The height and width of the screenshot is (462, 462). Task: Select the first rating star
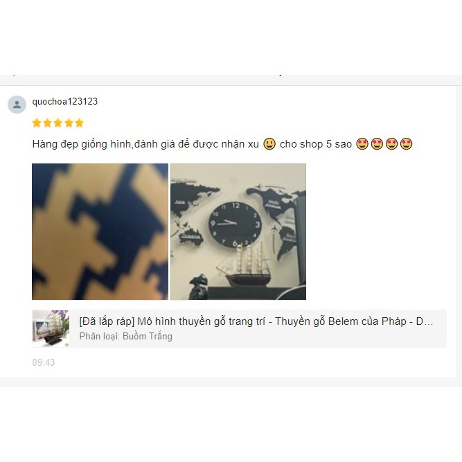(x=37, y=123)
